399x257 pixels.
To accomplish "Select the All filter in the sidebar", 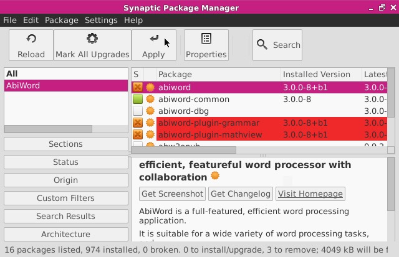I will pyautogui.click(x=12, y=73).
